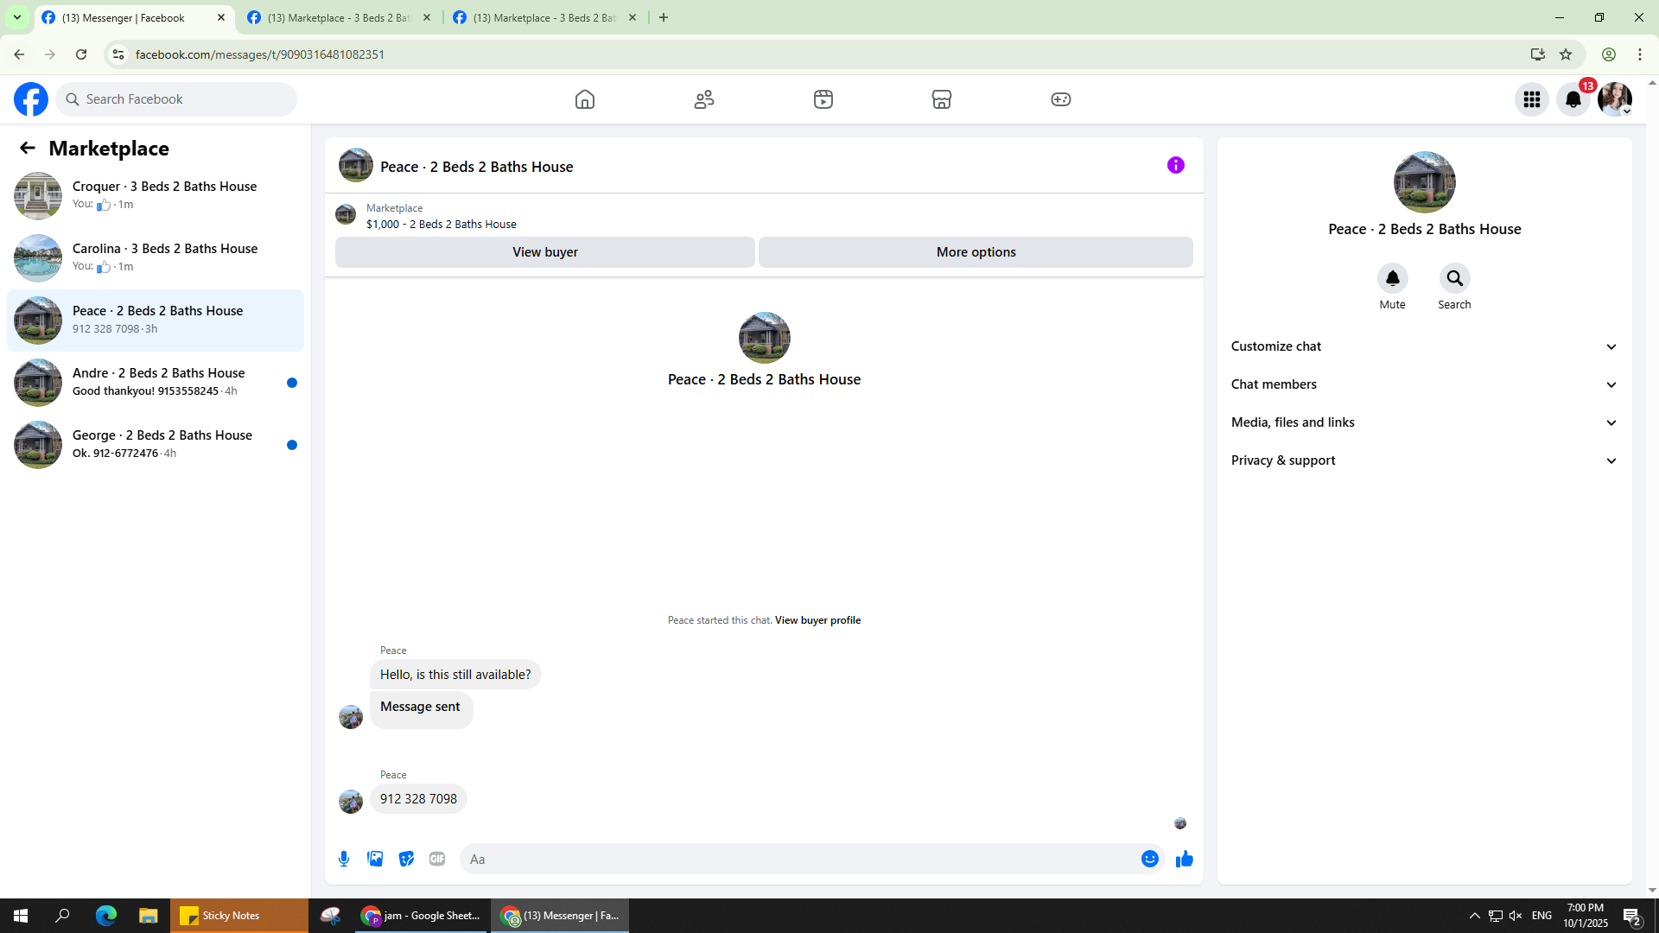Viewport: 1659px width, 933px height.
Task: Expand the Chat members section
Action: click(x=1425, y=384)
